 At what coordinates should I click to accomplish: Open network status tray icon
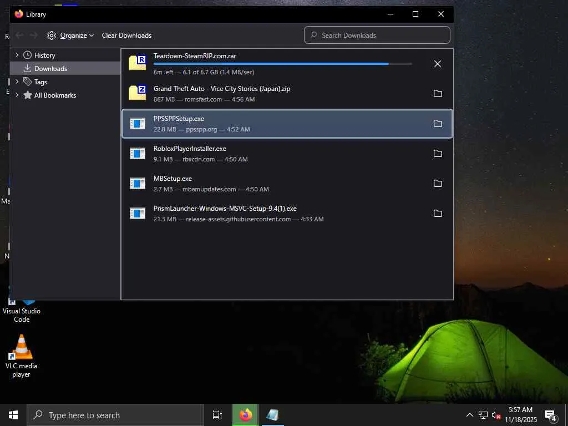[x=483, y=415]
